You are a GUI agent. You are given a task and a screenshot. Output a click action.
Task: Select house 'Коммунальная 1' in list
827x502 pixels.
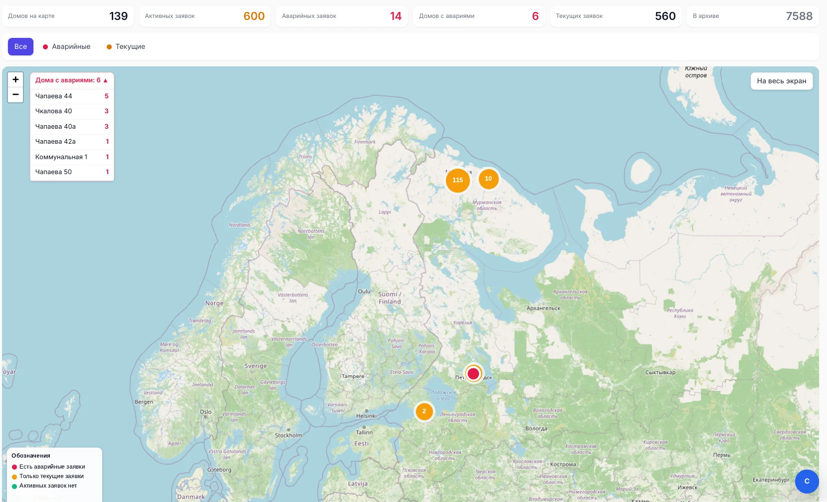(72, 157)
